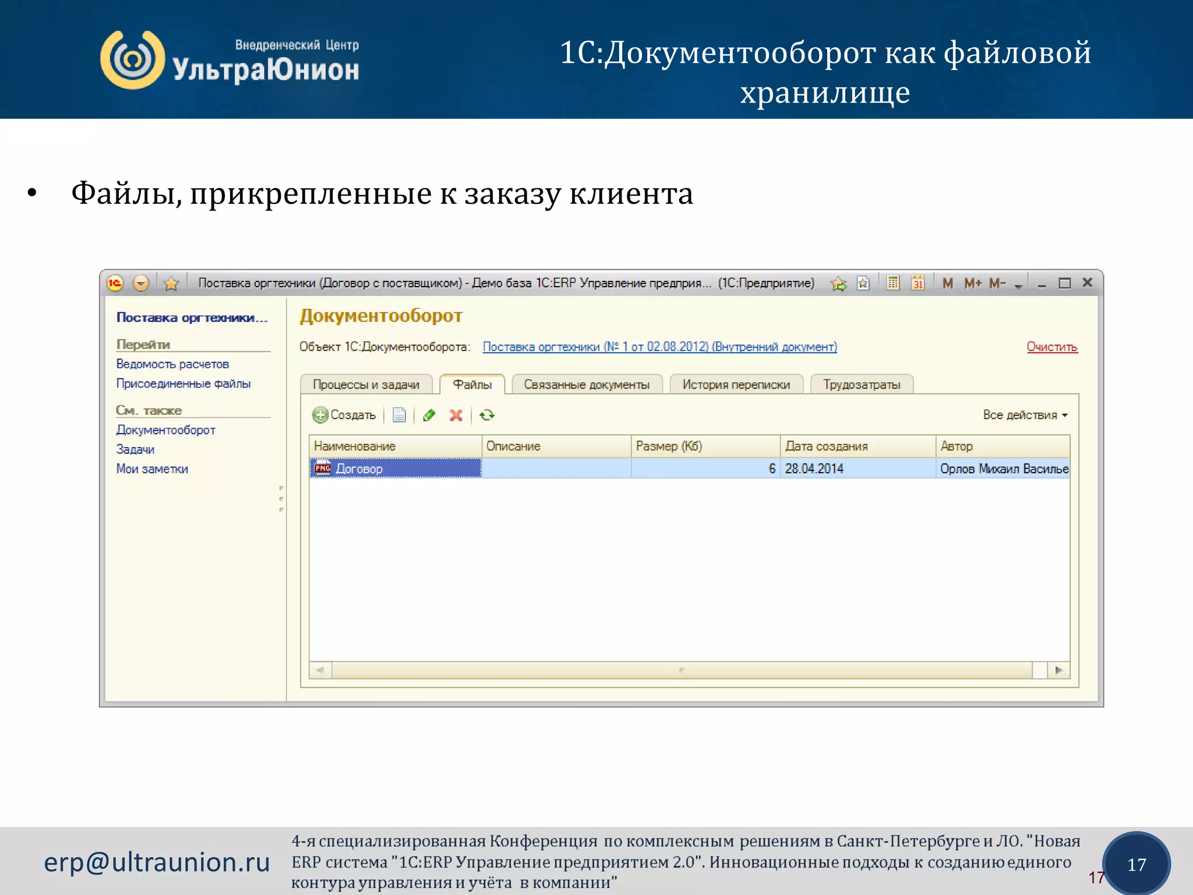Viewport: 1193px width, 895px height.
Task: Open the Трудозатраты tab
Action: coord(862,385)
